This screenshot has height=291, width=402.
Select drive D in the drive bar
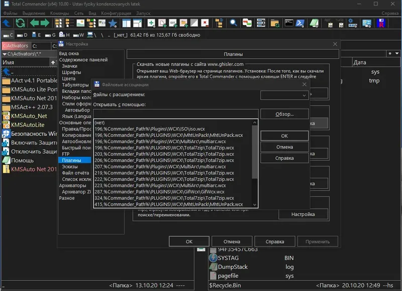pyautogui.click(x=21, y=35)
